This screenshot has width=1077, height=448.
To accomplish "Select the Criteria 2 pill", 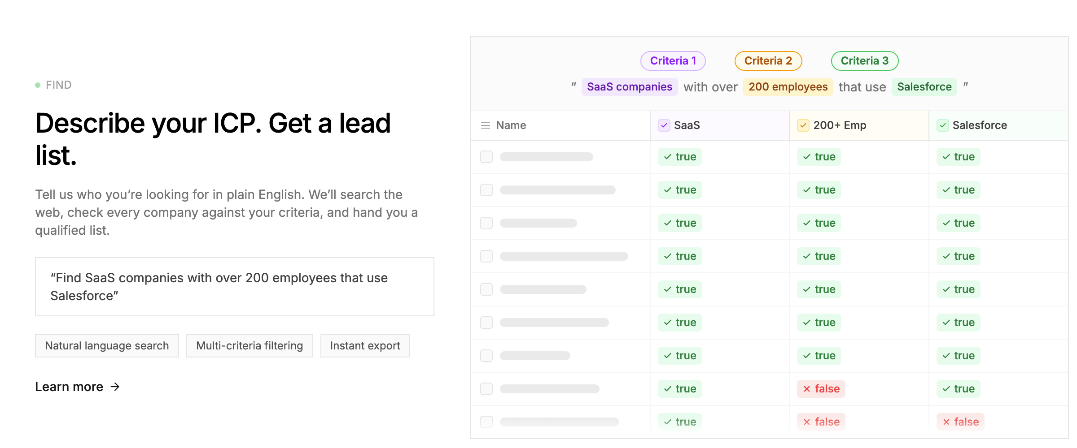I will tap(768, 61).
